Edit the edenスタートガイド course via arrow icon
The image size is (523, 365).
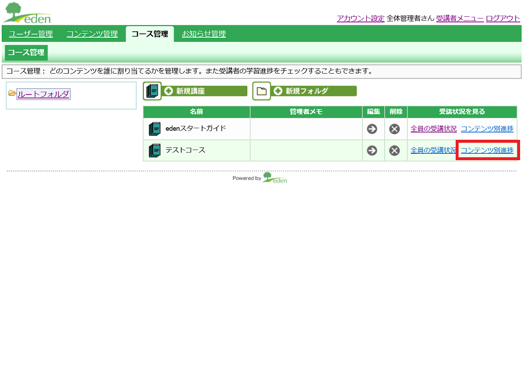tap(372, 129)
